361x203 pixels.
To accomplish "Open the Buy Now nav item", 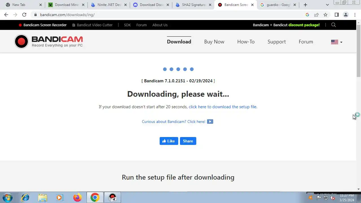I will pyautogui.click(x=214, y=42).
